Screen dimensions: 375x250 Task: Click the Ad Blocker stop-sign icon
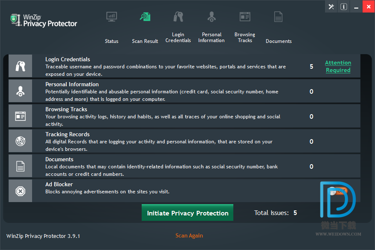(20, 191)
